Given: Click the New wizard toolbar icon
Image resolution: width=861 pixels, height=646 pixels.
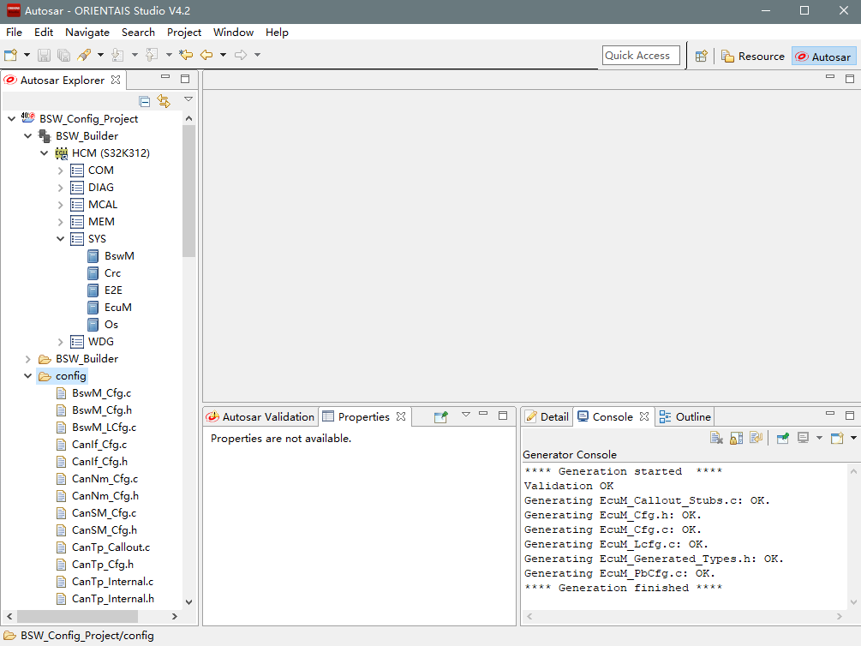Looking at the screenshot, I should 11,56.
